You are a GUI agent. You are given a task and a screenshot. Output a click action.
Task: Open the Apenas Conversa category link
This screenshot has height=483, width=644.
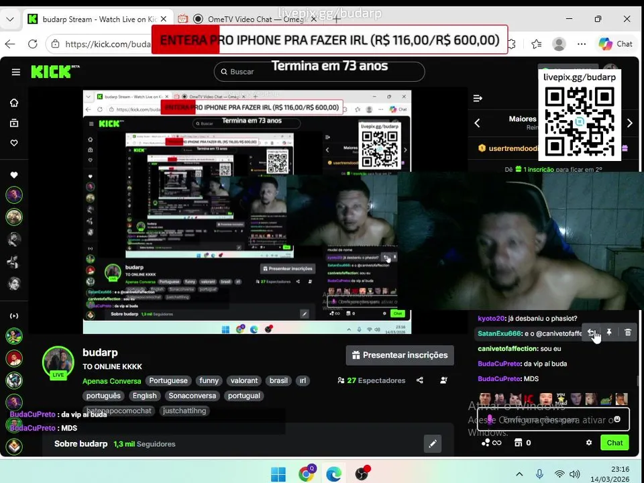[112, 381]
